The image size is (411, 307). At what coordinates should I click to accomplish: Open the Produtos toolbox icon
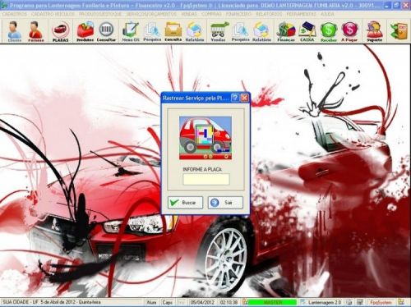point(85,32)
